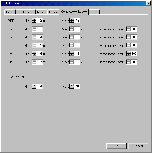Screen dimensions: 152x153
Task: Lower the Min 6 spinner down arrow
Action: coord(34,55)
